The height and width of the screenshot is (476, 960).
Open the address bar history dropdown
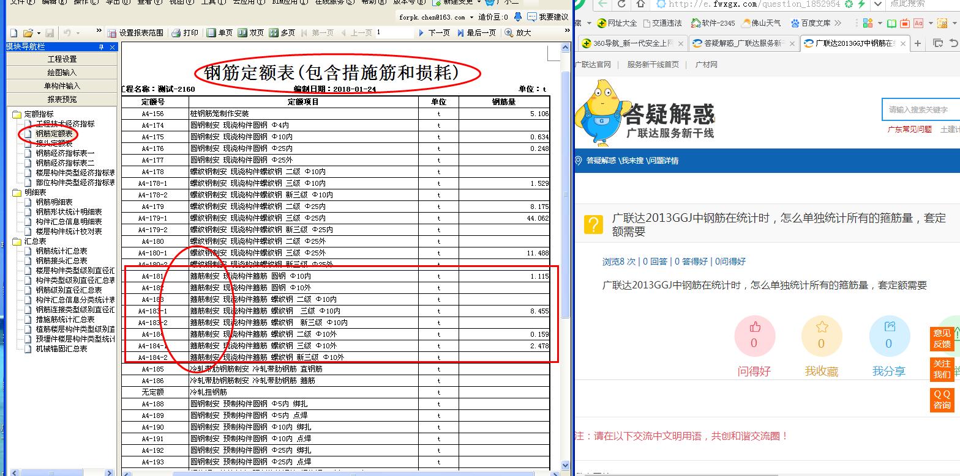coord(878,4)
